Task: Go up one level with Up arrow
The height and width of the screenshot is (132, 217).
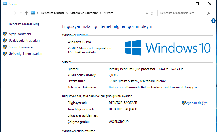Action: pos(26,13)
